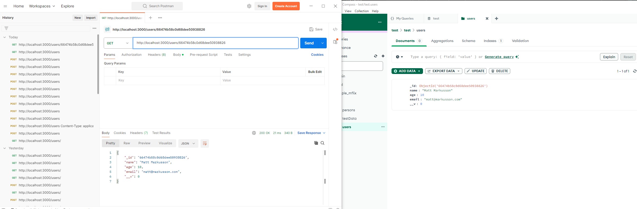The height and width of the screenshot is (209, 637).
Task: Create new database plus icon in Compass
Action: pos(383,56)
